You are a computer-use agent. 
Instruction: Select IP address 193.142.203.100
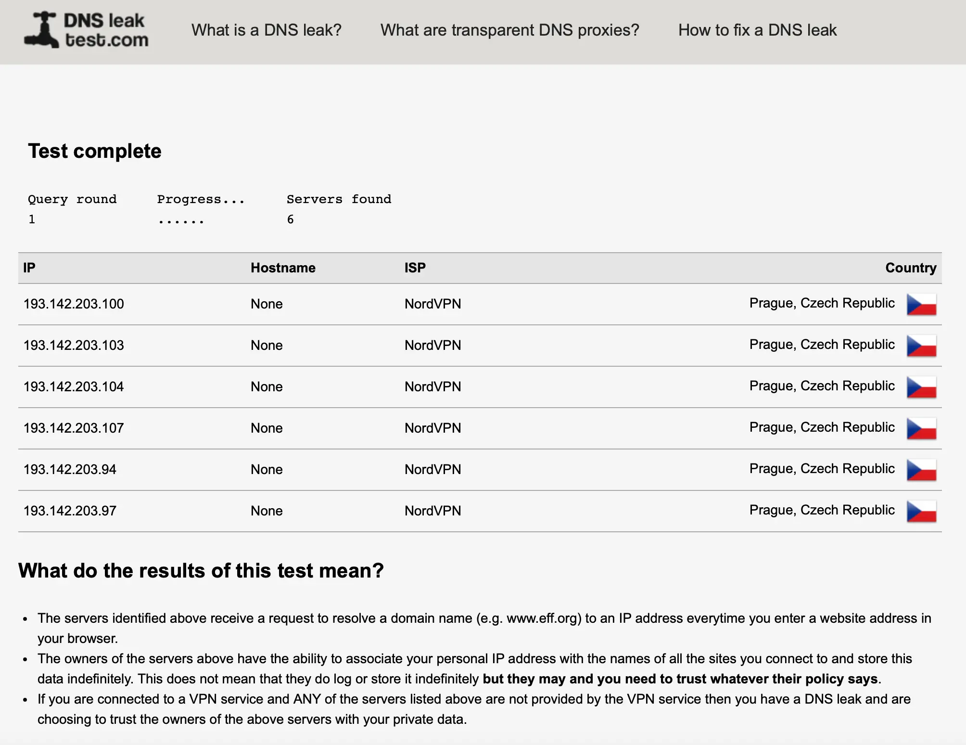(74, 304)
